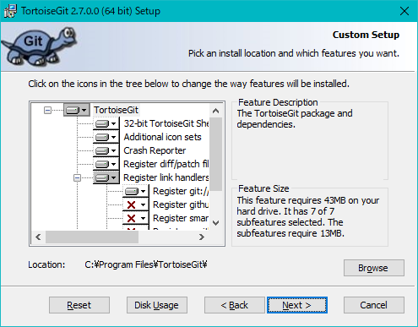
Task: Open the red X dropdown for Register smart
Action: [x=135, y=218]
